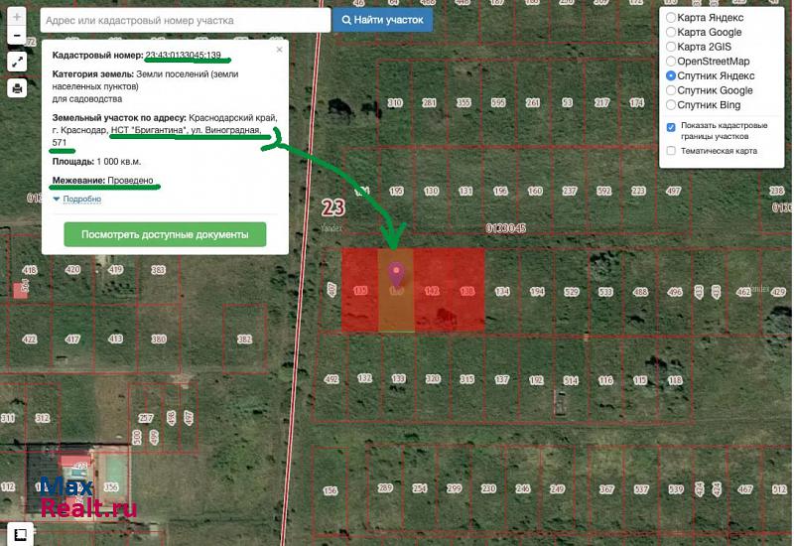Zoom in with the plus button

[x=17, y=17]
